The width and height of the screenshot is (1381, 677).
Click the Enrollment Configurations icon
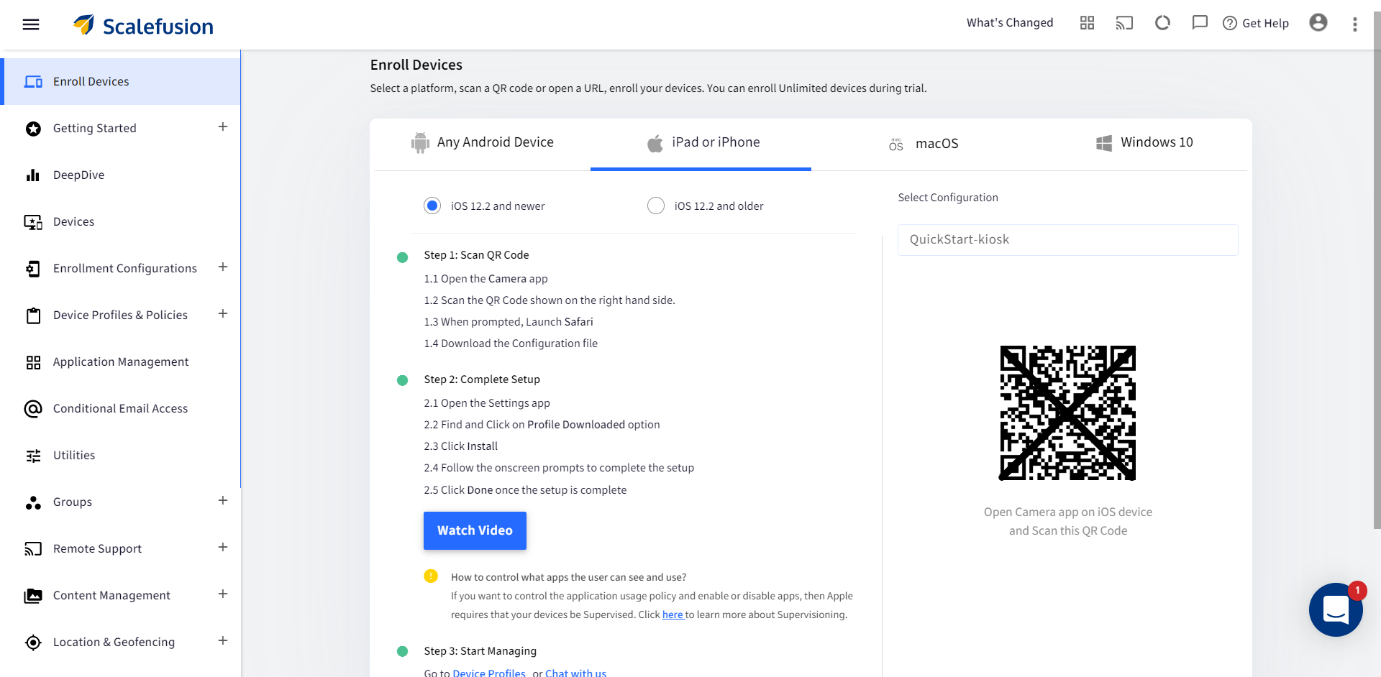click(x=33, y=269)
